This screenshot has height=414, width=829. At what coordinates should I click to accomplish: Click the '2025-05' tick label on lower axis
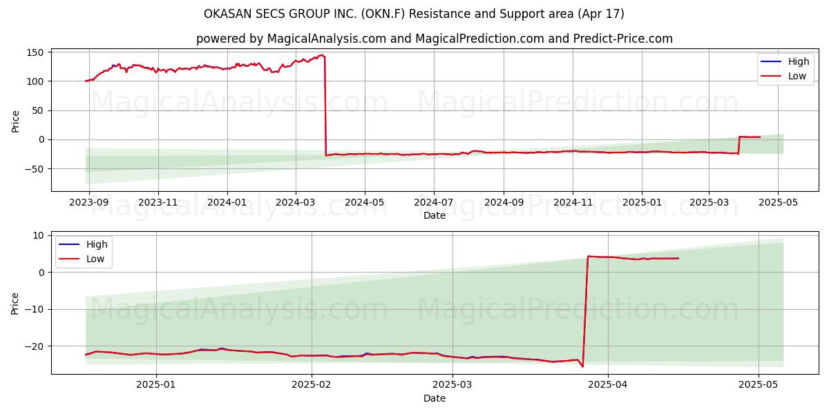pos(759,386)
